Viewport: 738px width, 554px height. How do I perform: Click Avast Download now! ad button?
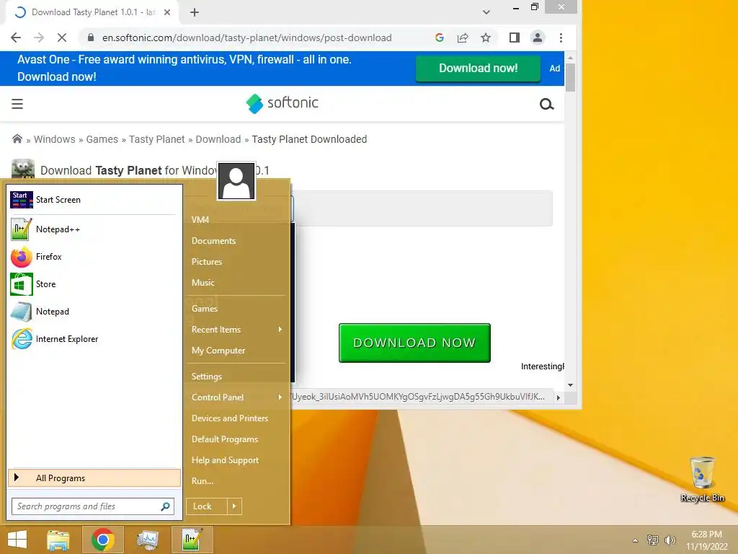point(479,69)
